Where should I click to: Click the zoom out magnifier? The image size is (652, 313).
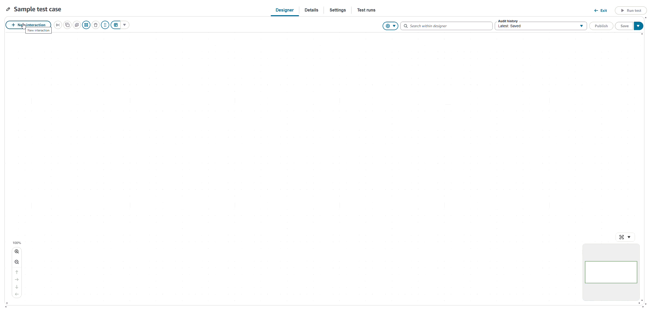click(17, 262)
